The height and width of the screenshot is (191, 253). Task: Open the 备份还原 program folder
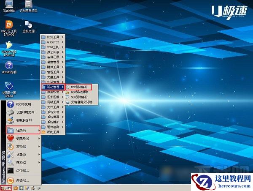point(53,57)
